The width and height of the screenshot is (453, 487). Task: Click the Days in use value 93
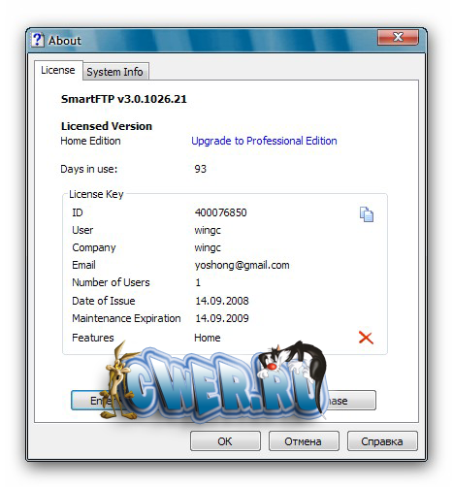click(200, 169)
